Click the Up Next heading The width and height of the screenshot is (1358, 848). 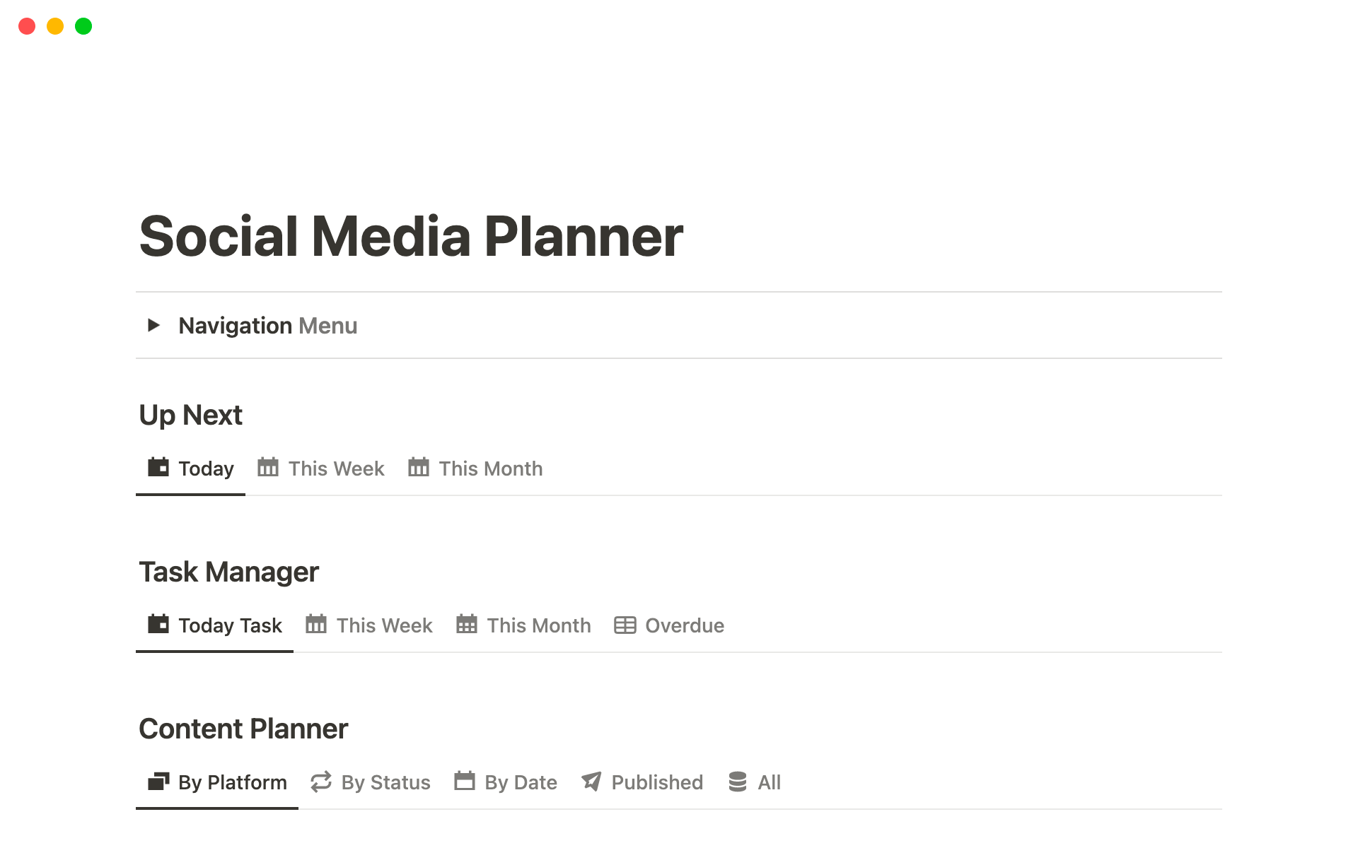[191, 416]
